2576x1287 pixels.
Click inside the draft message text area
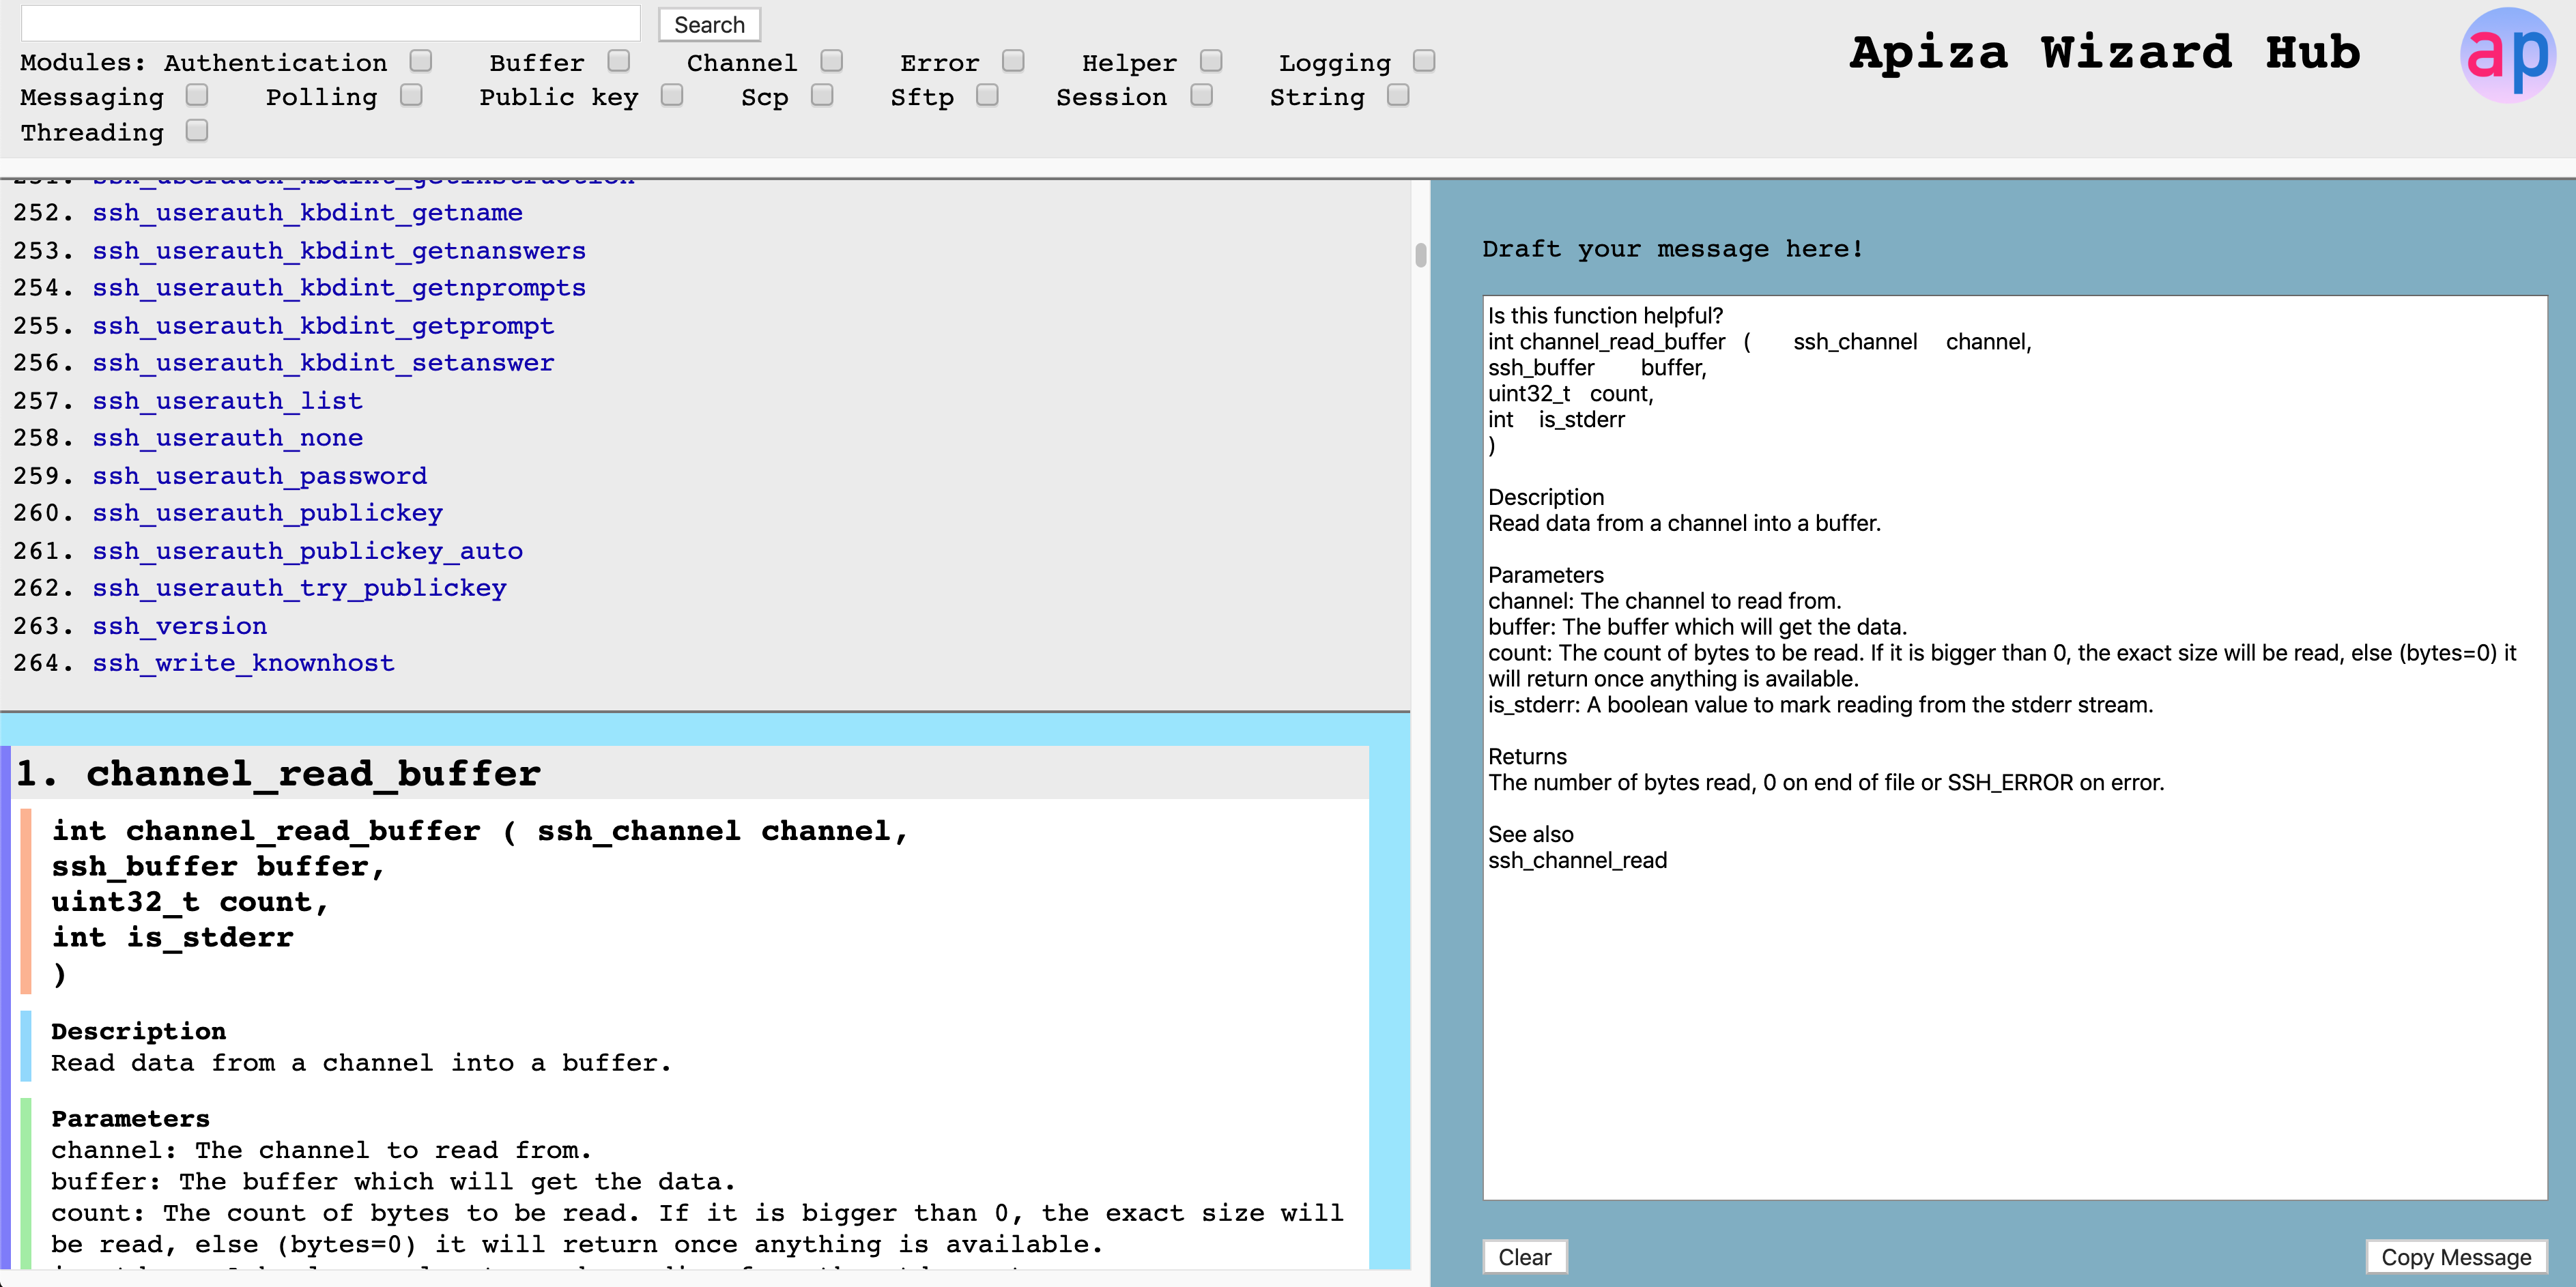(2014, 747)
